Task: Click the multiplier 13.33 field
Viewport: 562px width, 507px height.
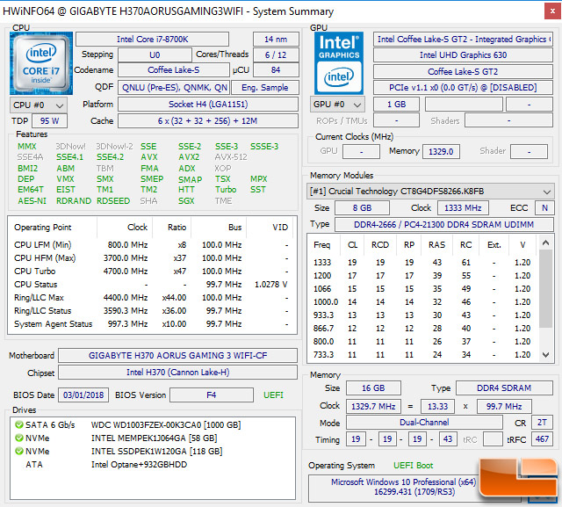Action: (x=437, y=406)
